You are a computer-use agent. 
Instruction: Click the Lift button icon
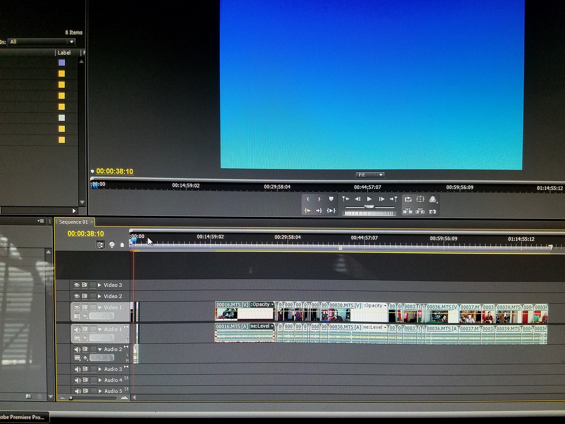[x=407, y=211]
